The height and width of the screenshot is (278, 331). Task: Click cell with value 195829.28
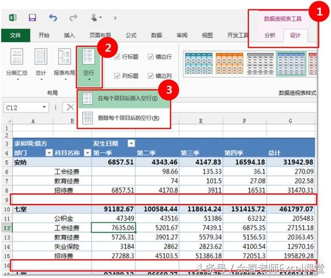[x=291, y=256]
